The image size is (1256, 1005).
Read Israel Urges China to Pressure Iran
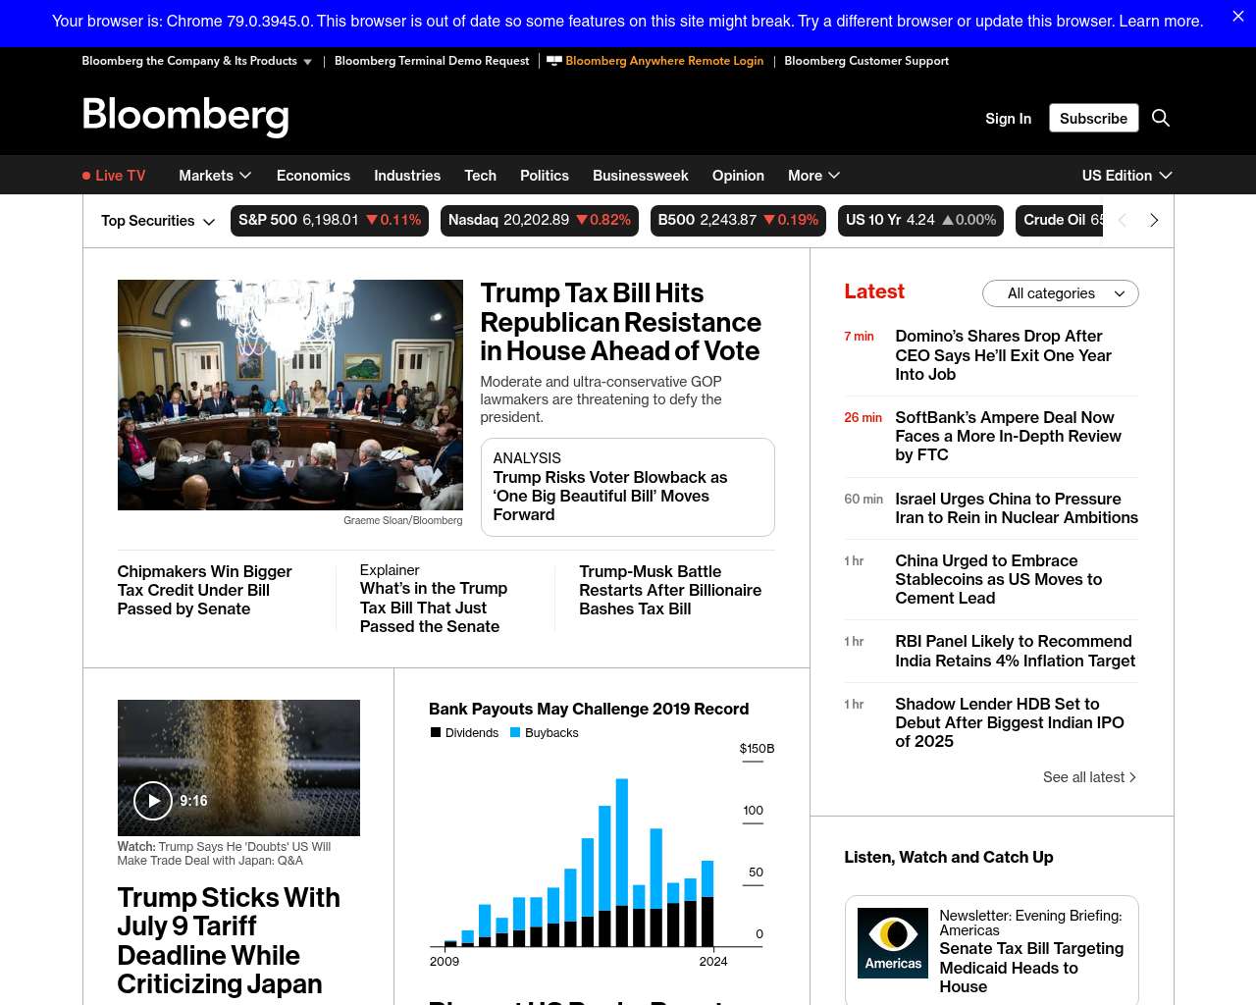(x=1017, y=508)
